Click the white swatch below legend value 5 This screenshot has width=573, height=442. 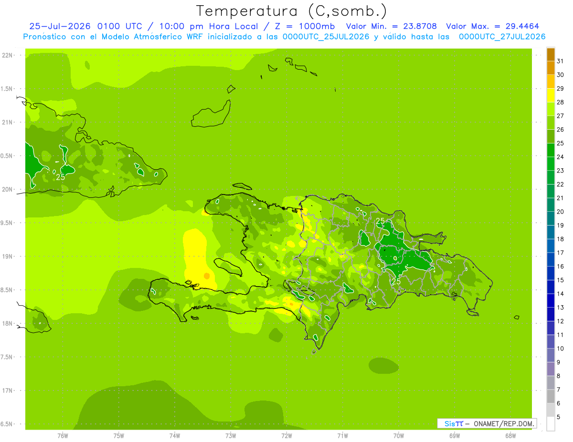pyautogui.click(x=551, y=424)
